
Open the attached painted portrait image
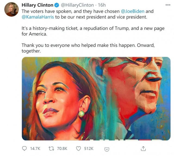[x=96, y=99]
